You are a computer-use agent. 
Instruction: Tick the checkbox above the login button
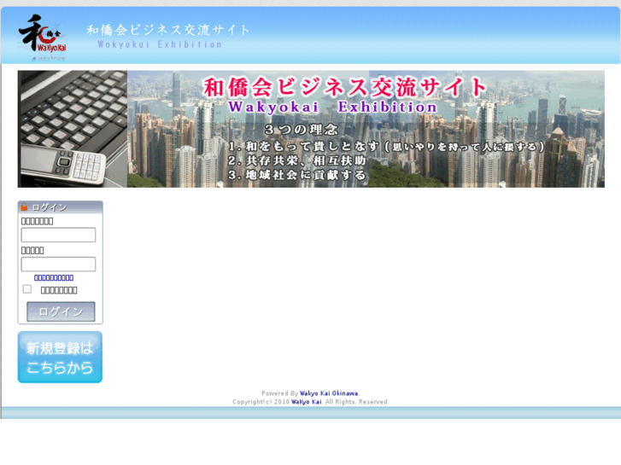(x=27, y=289)
